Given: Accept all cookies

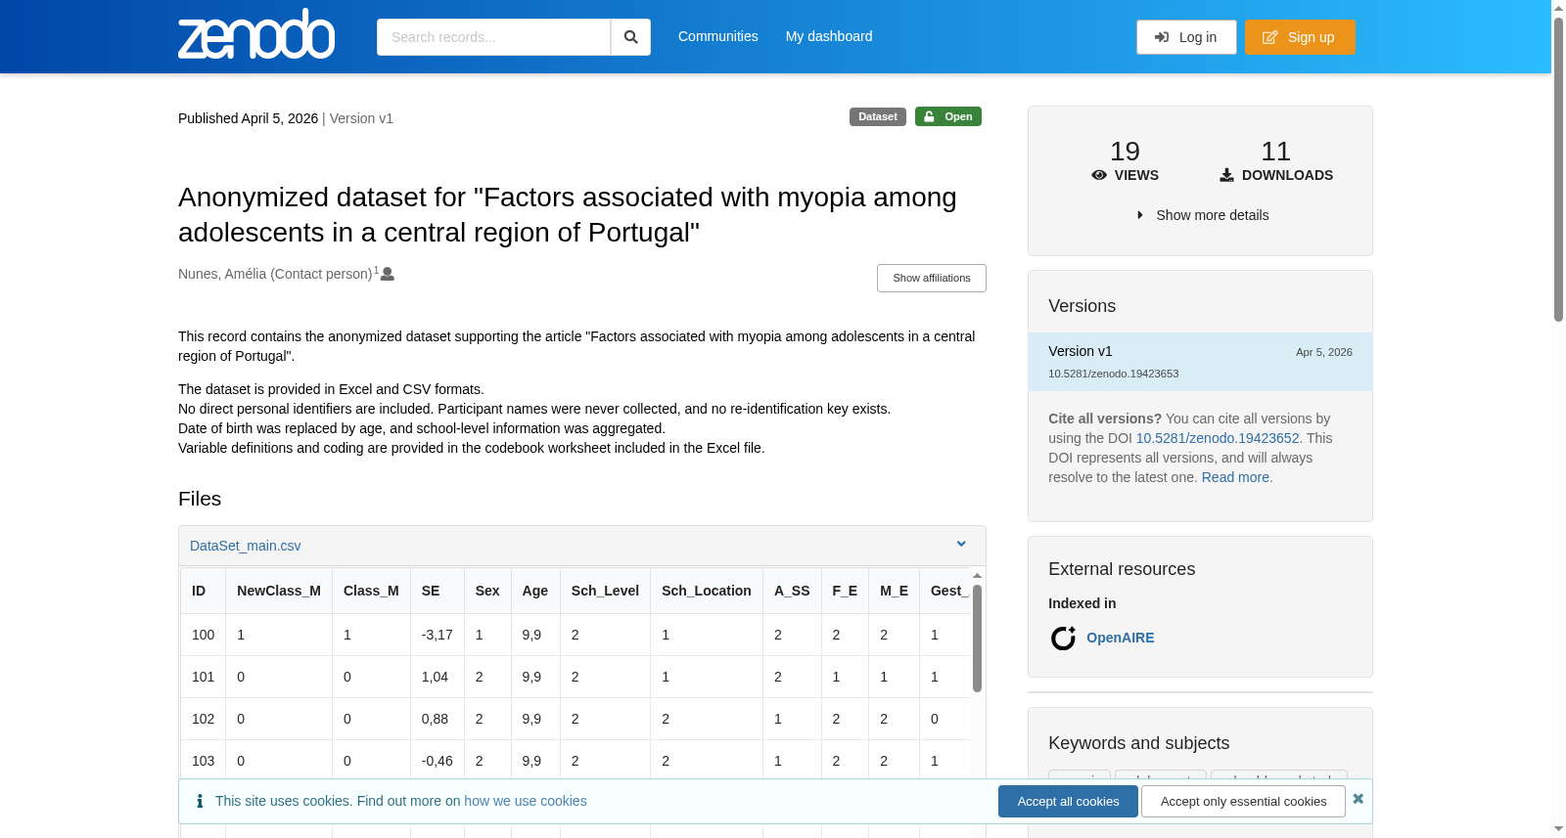Looking at the screenshot, I should tap(1068, 801).
